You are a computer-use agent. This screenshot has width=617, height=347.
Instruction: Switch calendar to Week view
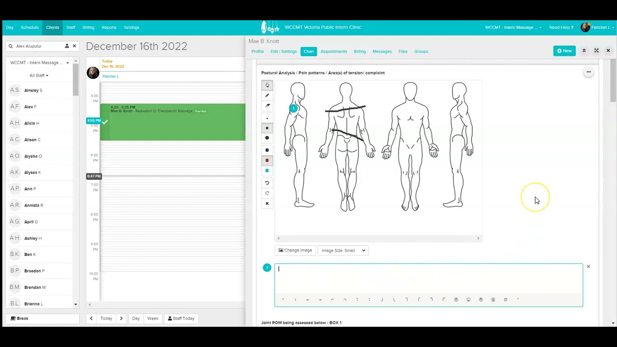[x=153, y=319]
